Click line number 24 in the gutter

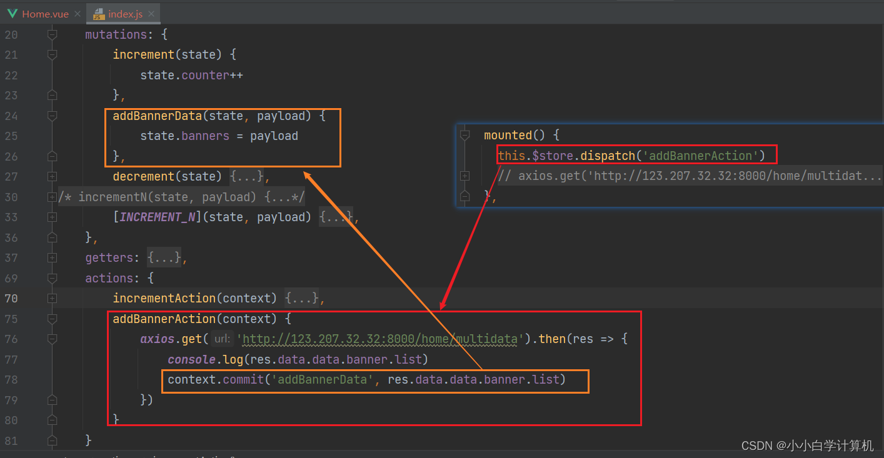[11, 116]
